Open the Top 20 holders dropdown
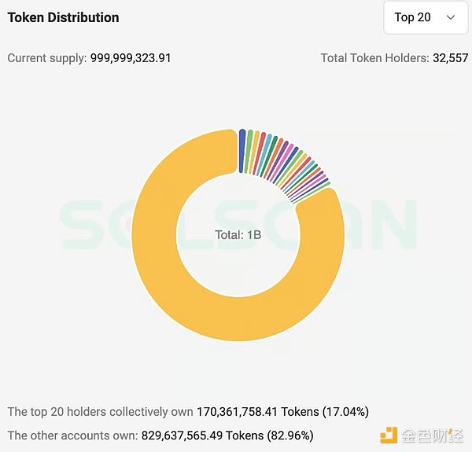Screen dimensions: 472x452 coord(424,17)
